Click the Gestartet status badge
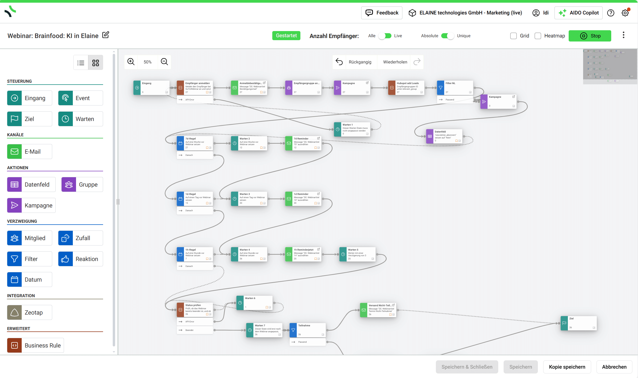Viewport: 638px width, 378px height. (x=286, y=36)
